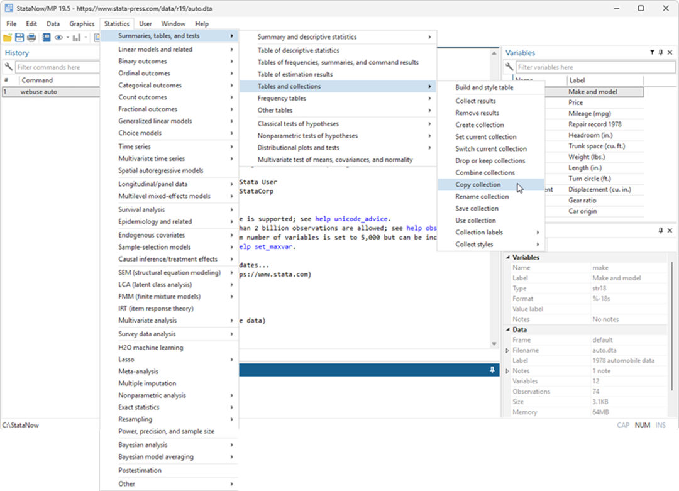Click the pin icon on Command window bar
The image size is (679, 491).
492,370
